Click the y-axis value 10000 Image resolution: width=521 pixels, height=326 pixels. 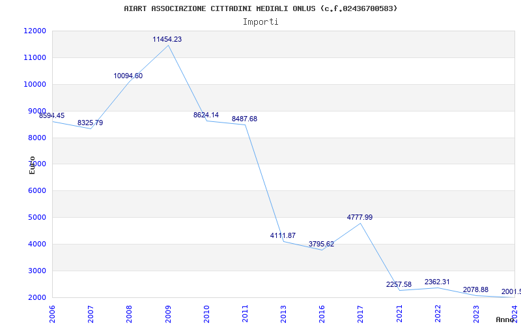[35, 84]
